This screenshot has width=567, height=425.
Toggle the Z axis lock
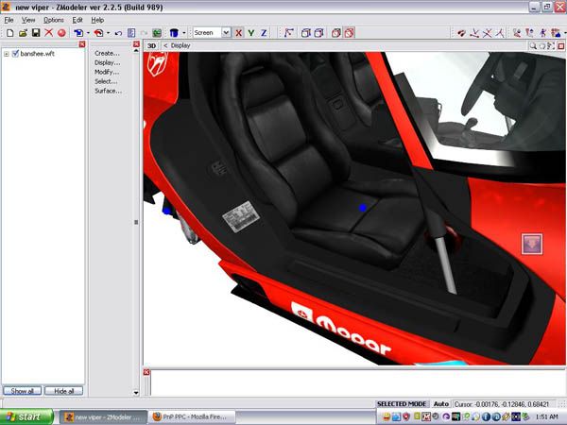point(263,32)
